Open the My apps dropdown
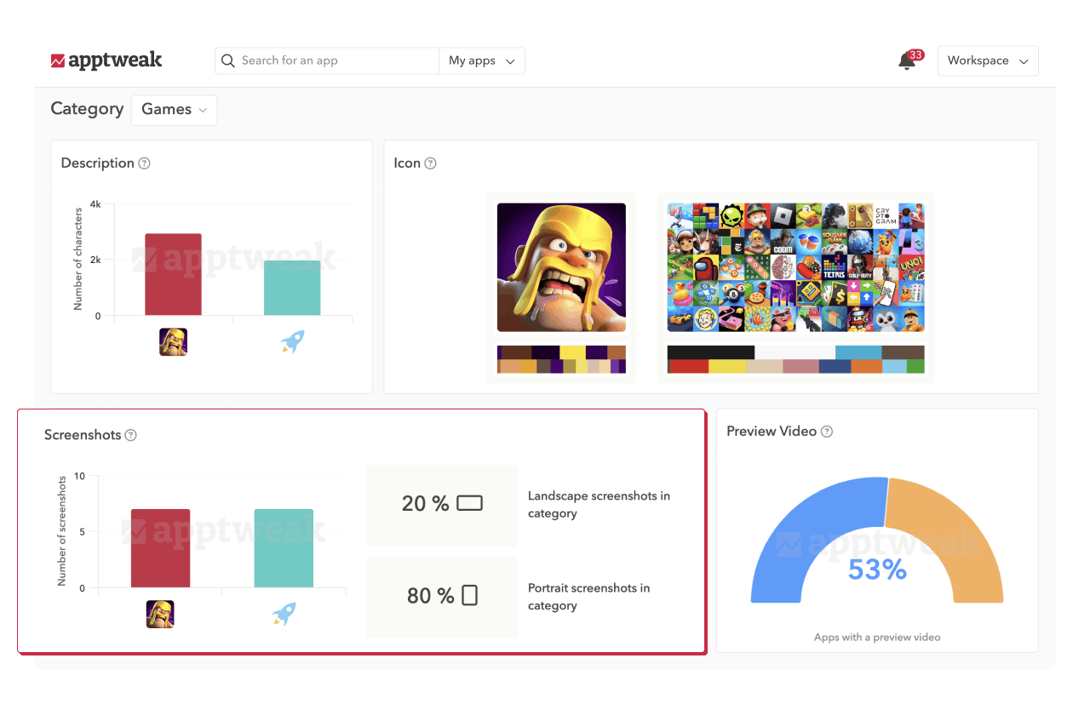Image resolution: width=1090 pixels, height=704 pixels. click(x=482, y=60)
